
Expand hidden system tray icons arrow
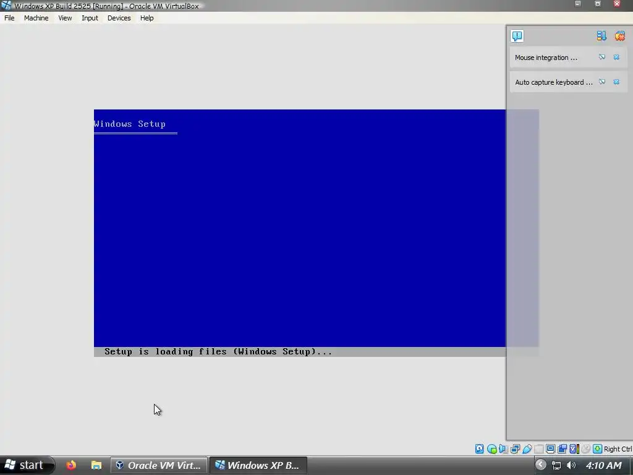(540, 465)
